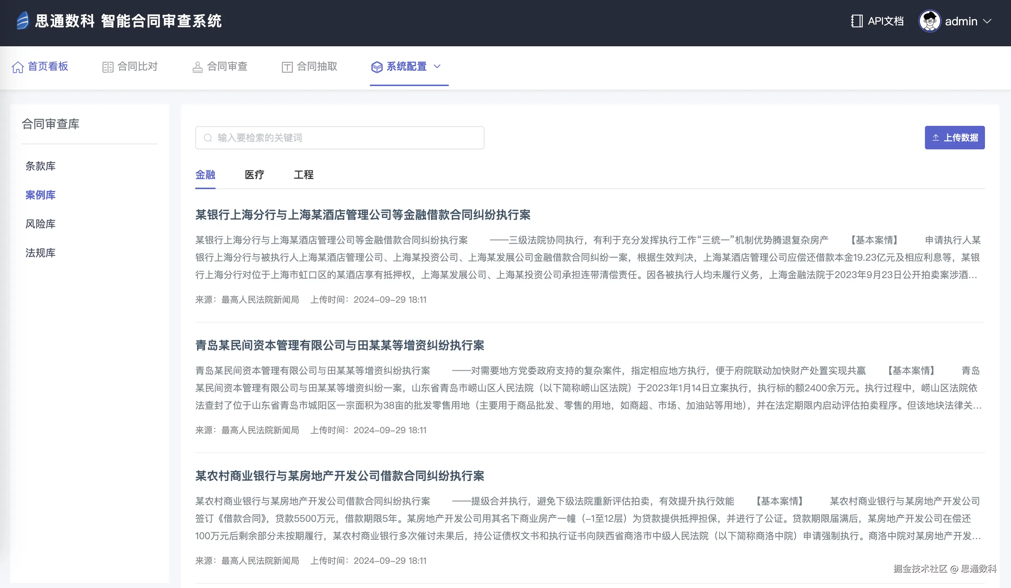Open 条款库 in the sidebar
This screenshot has width=1011, height=588.
(40, 166)
